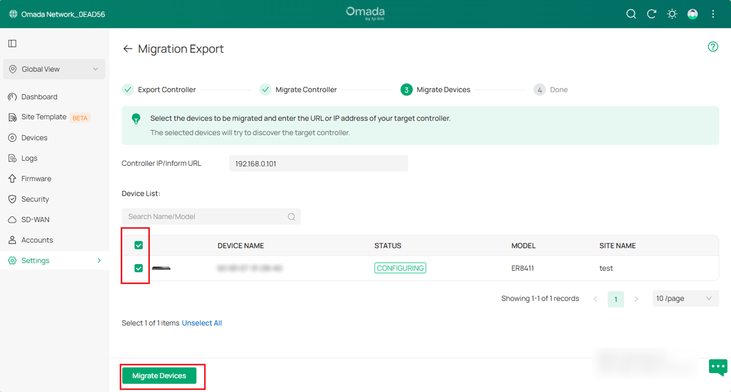Open the chat bubble in bottom corner
Image resolution: width=731 pixels, height=392 pixels.
(718, 367)
